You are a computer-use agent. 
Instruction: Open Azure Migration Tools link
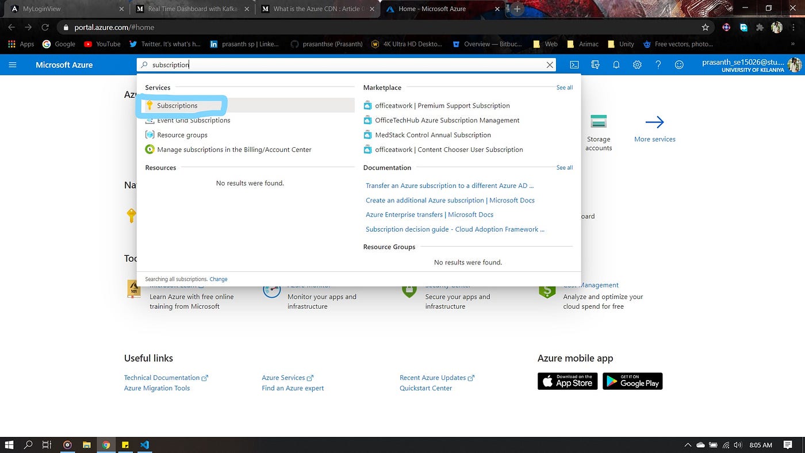click(x=157, y=388)
